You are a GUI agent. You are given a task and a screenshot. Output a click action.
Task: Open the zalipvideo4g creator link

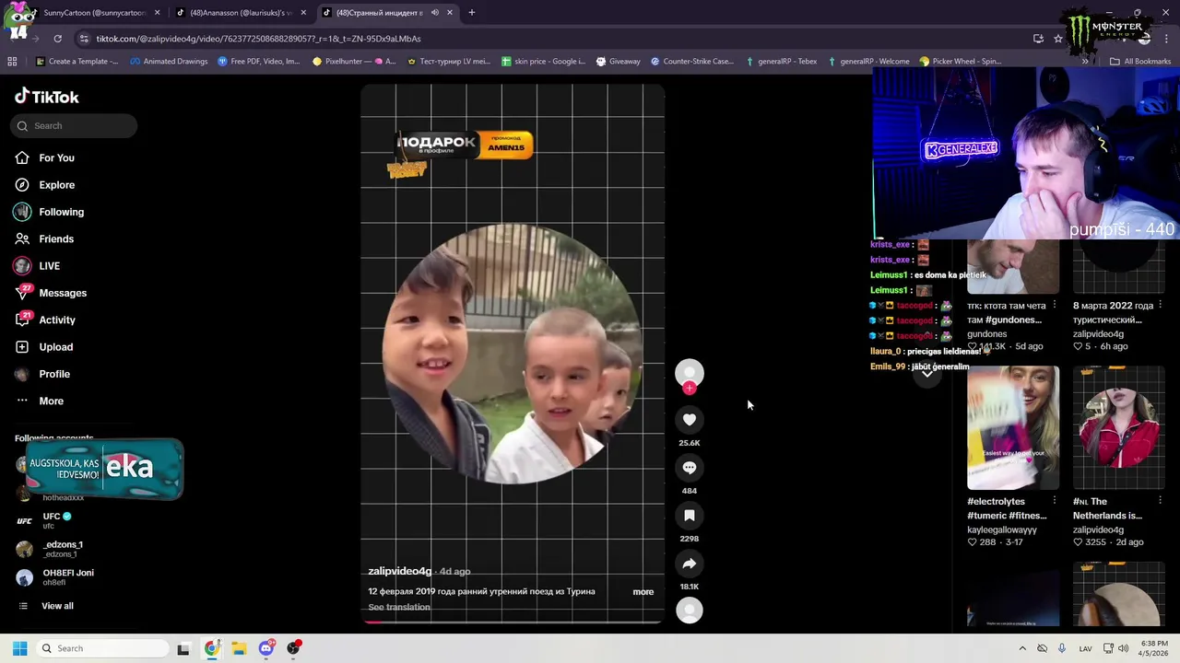point(399,572)
